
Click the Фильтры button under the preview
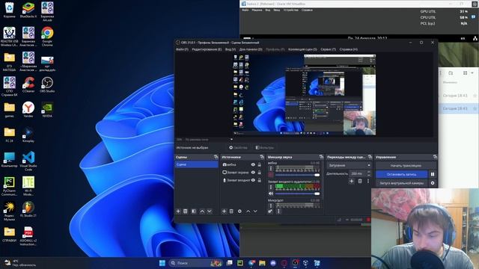264,148
